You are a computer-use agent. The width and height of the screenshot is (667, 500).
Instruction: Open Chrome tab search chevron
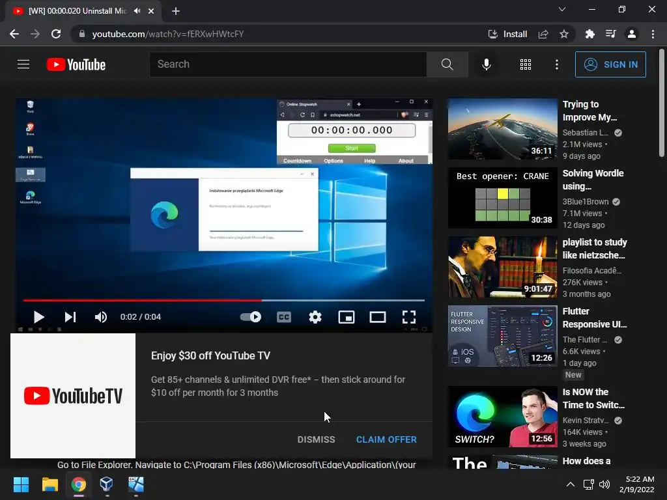pyautogui.click(x=562, y=9)
